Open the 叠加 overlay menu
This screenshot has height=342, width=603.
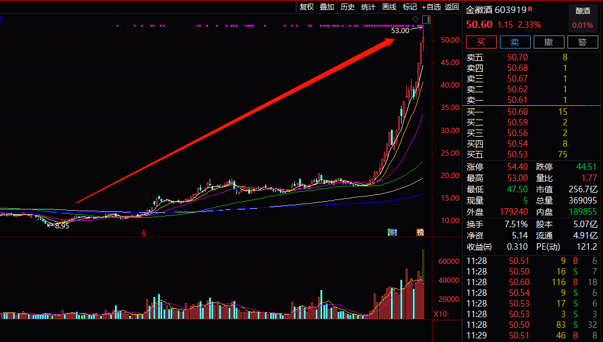click(x=327, y=7)
